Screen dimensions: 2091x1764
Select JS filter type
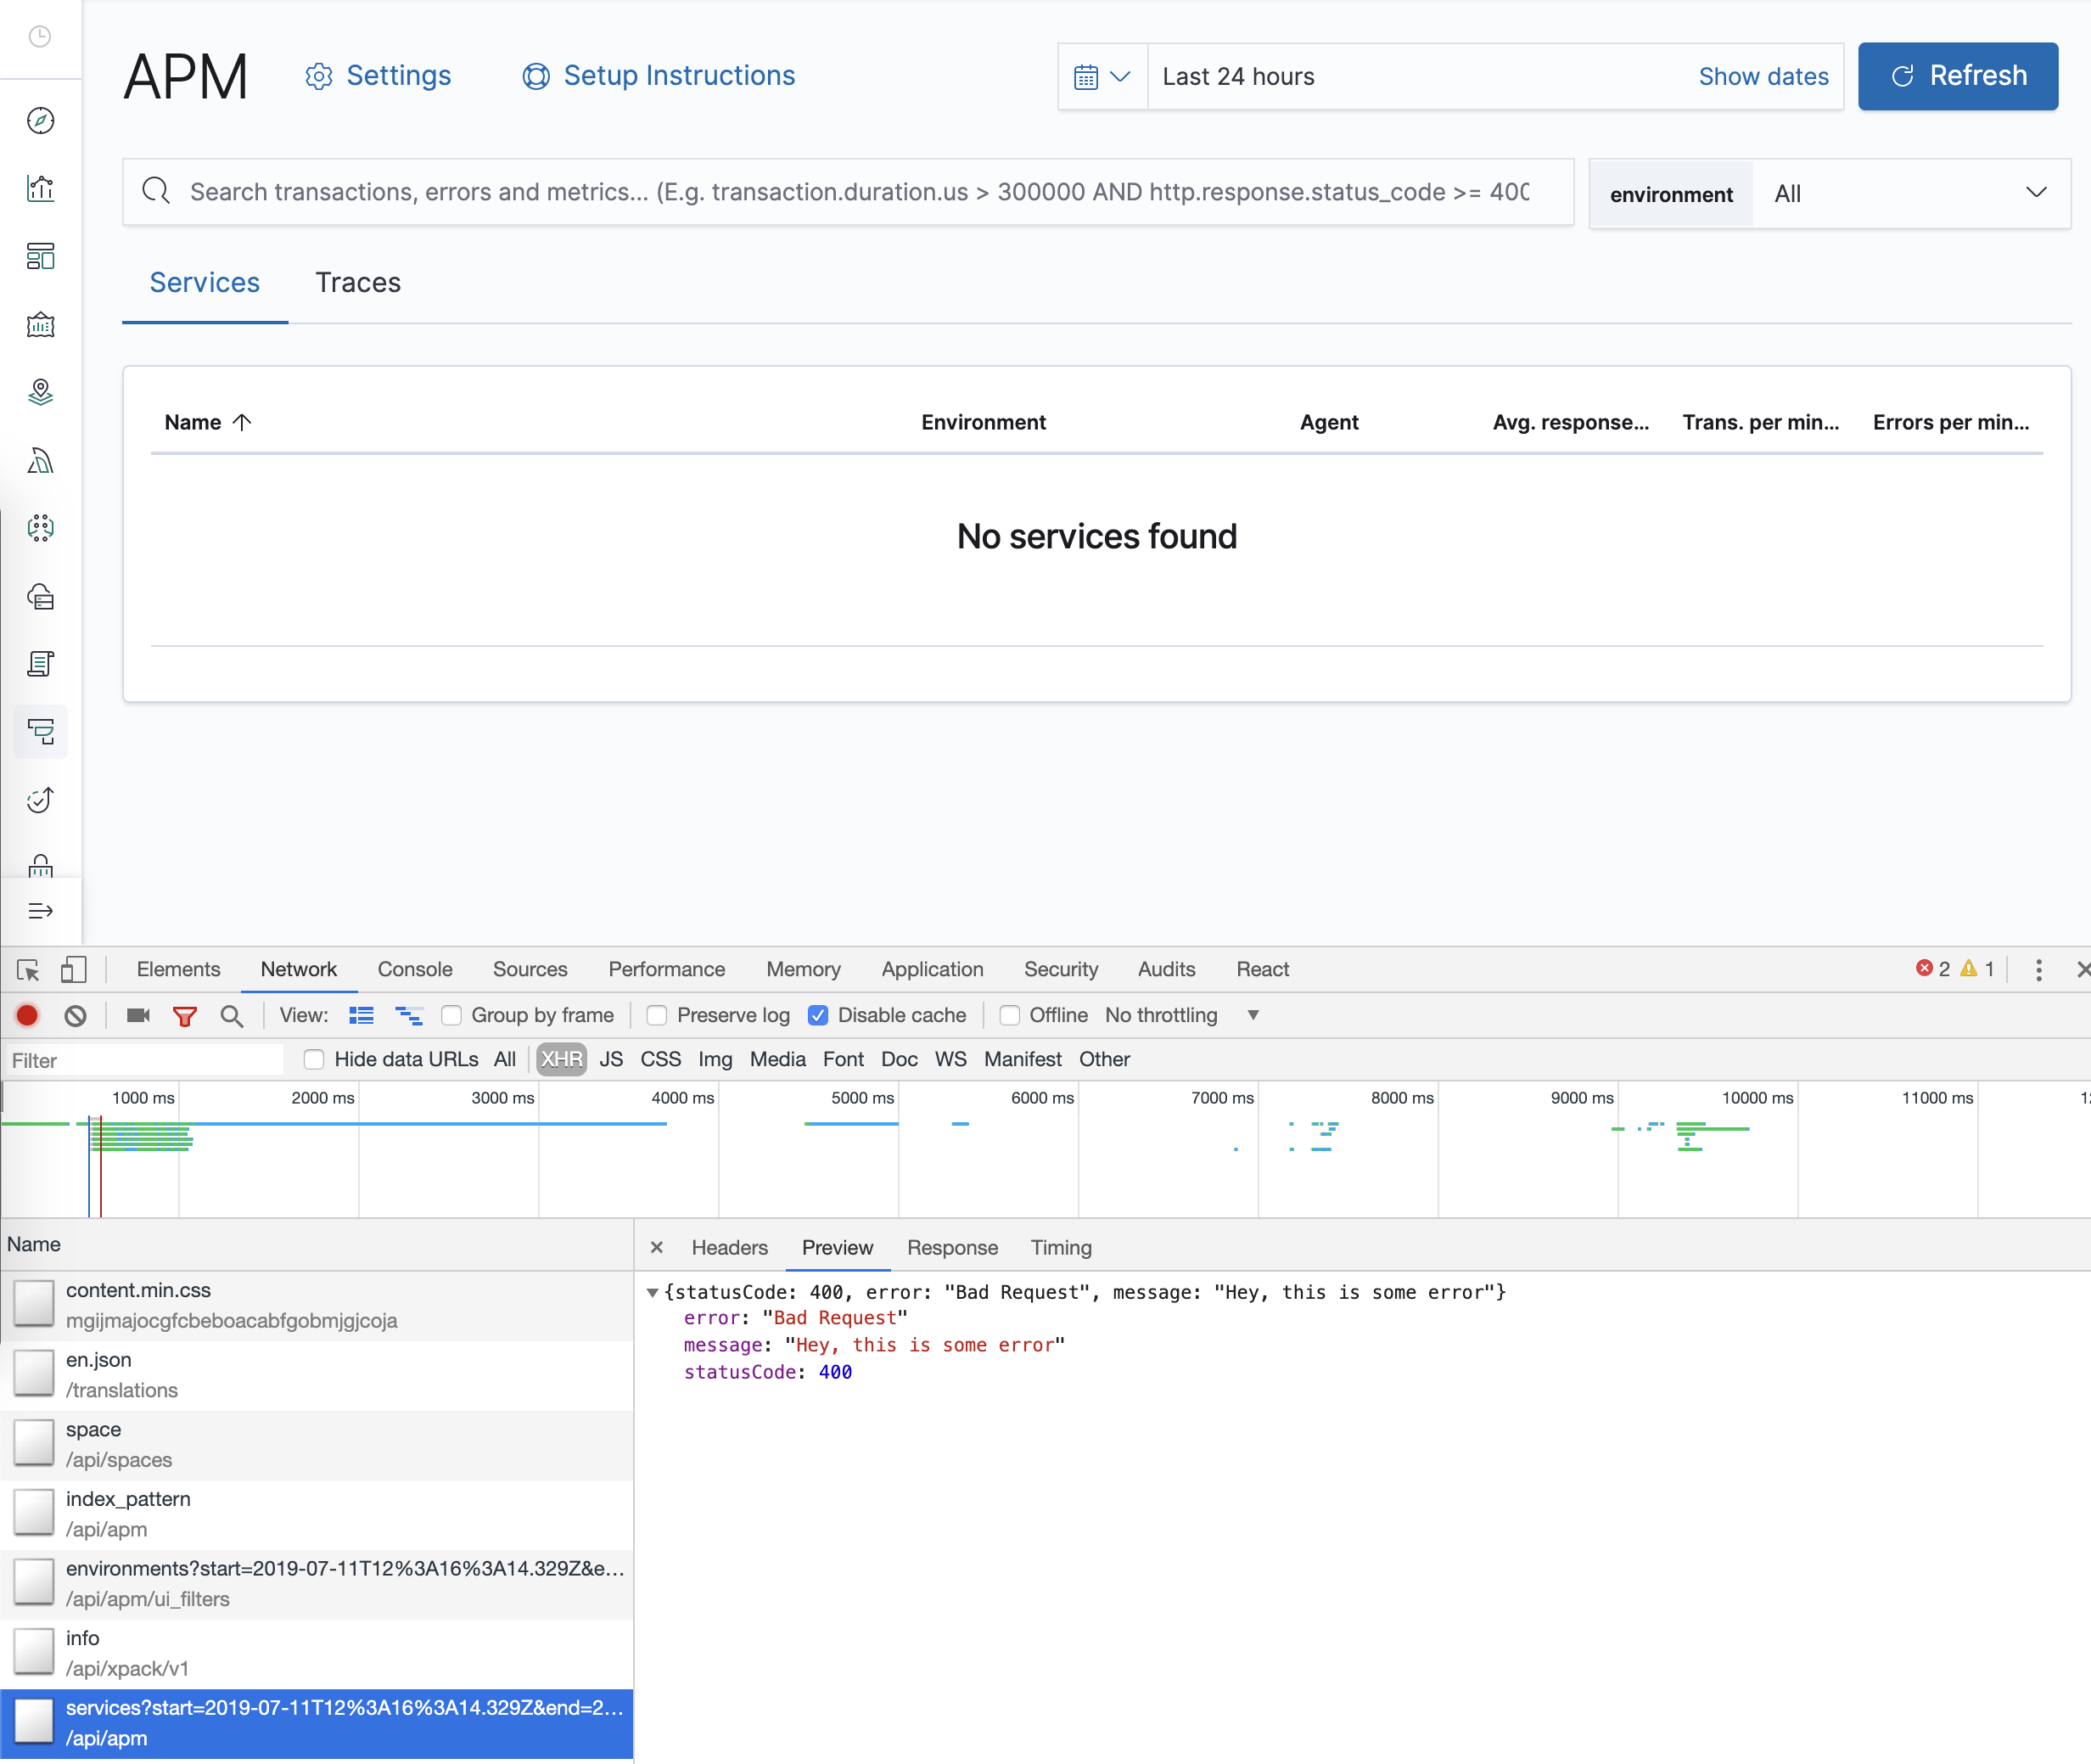[x=611, y=1059]
